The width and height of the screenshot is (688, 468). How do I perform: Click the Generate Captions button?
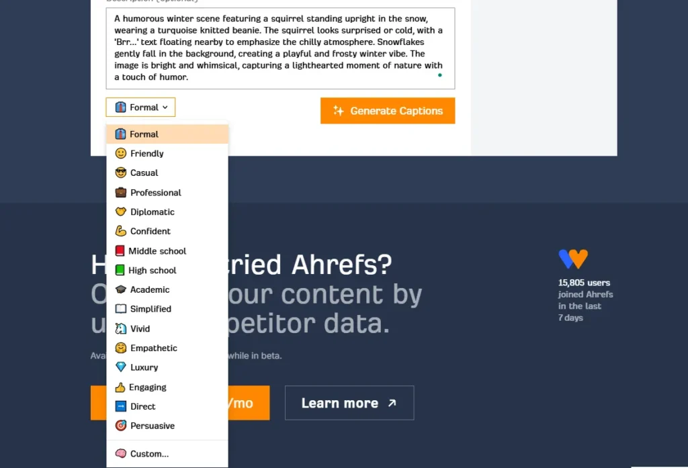tap(388, 111)
